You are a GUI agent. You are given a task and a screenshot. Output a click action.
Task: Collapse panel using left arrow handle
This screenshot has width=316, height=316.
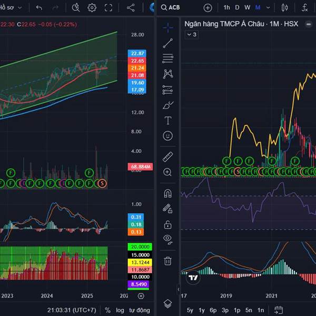[x=179, y=290]
